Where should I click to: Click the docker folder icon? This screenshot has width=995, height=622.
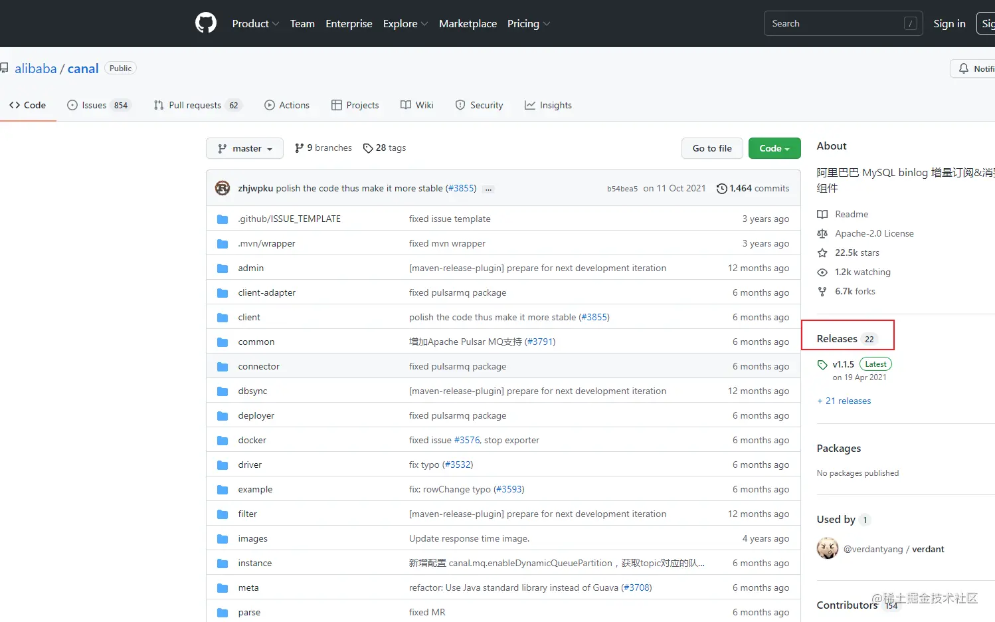223,441
